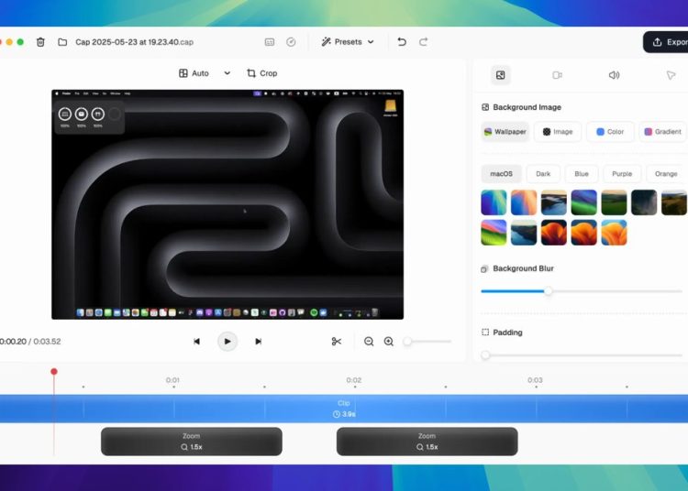Play the recording preview
This screenshot has height=491, width=688.
(227, 341)
